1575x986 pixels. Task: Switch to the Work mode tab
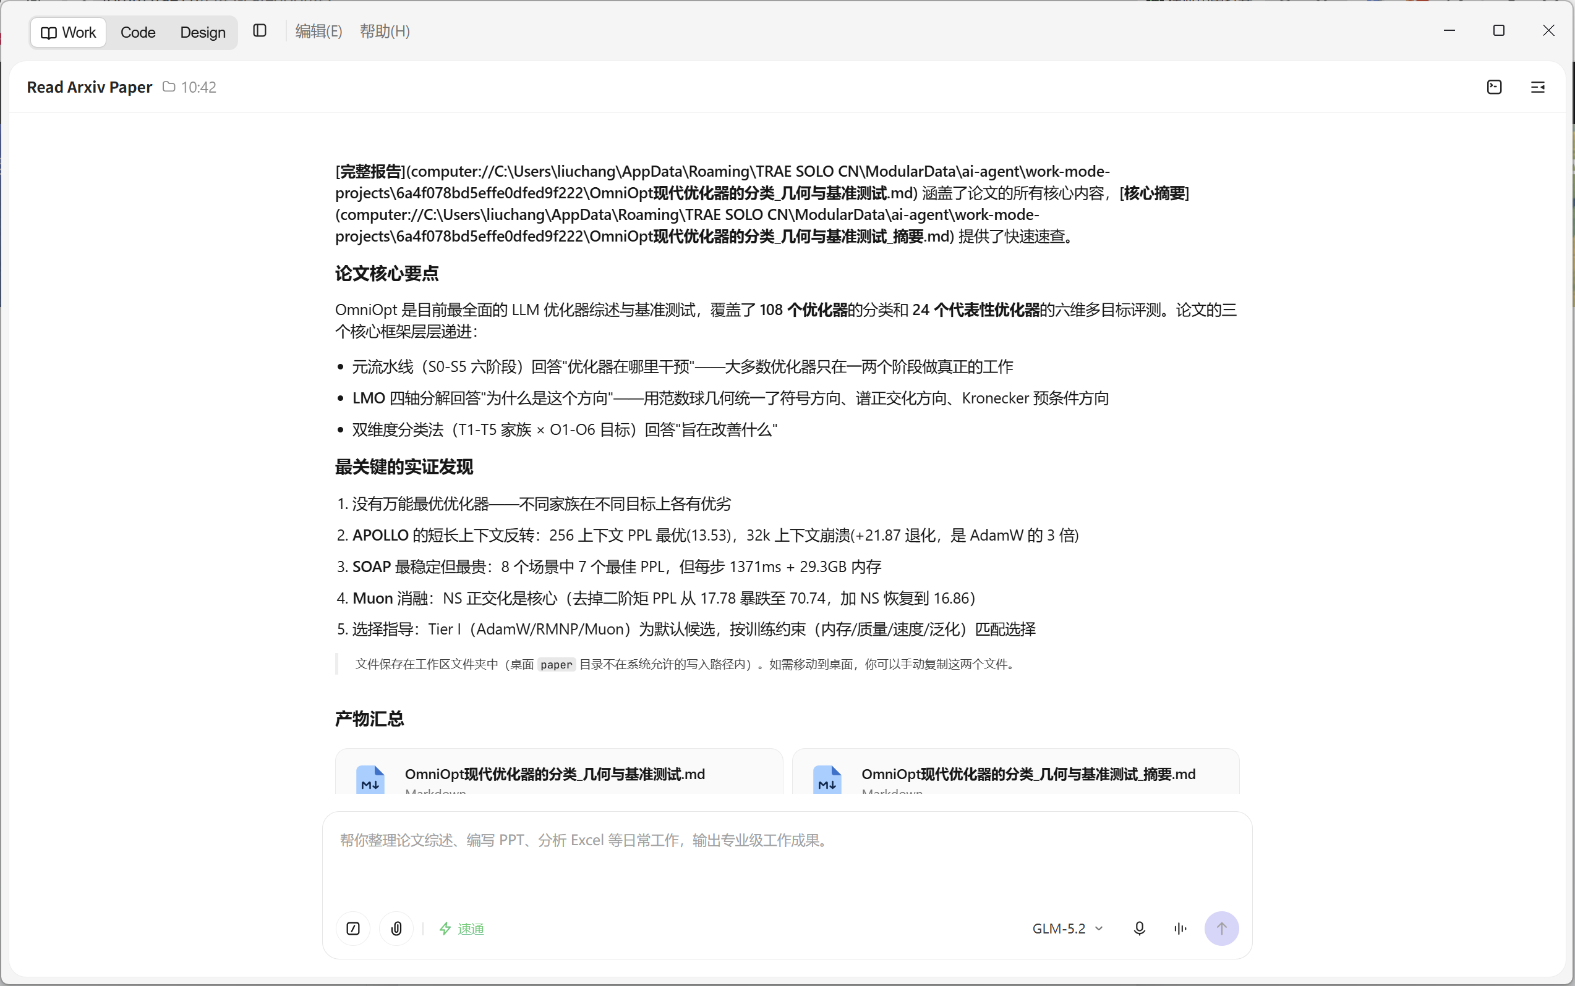tap(68, 32)
